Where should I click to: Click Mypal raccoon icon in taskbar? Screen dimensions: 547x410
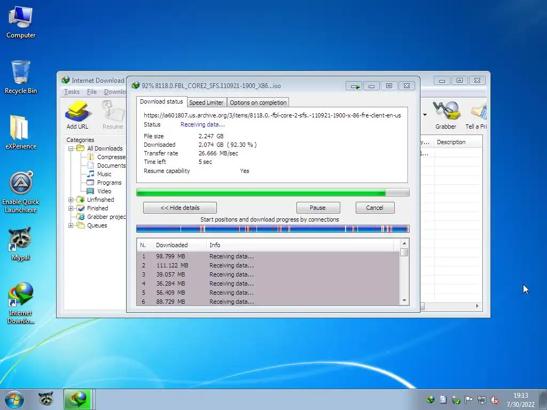pyautogui.click(x=46, y=399)
